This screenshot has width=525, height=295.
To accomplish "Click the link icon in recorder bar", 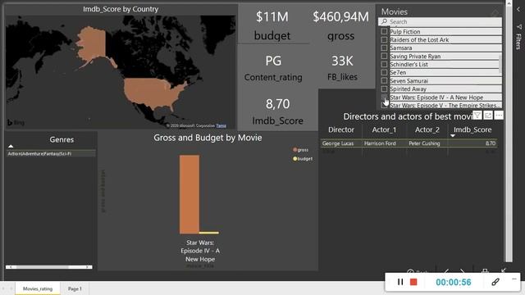I will click(x=495, y=282).
